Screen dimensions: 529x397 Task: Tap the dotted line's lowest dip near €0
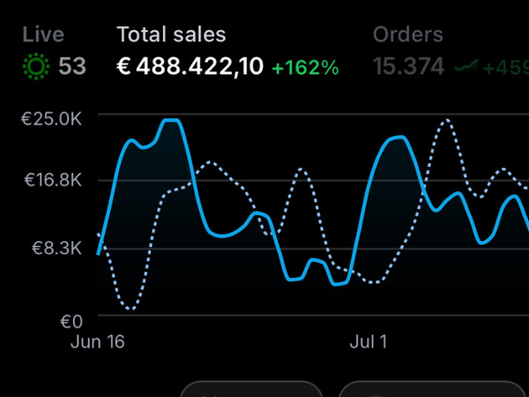pyautogui.click(x=130, y=308)
